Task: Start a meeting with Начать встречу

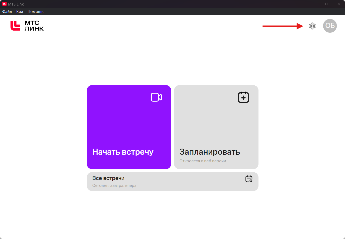Action: [129, 127]
